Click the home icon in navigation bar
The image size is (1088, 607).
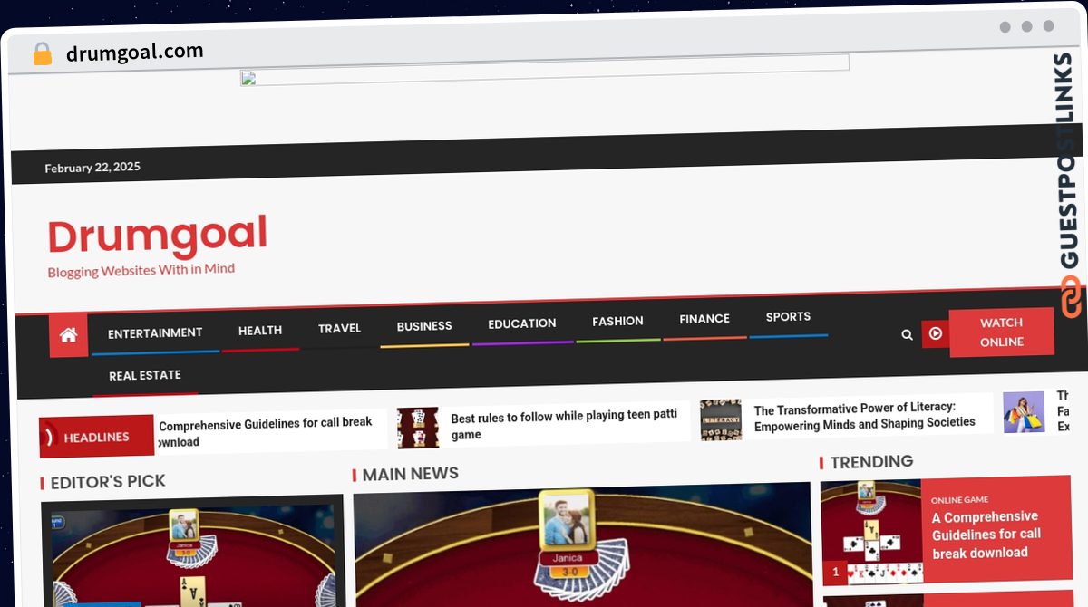point(69,335)
